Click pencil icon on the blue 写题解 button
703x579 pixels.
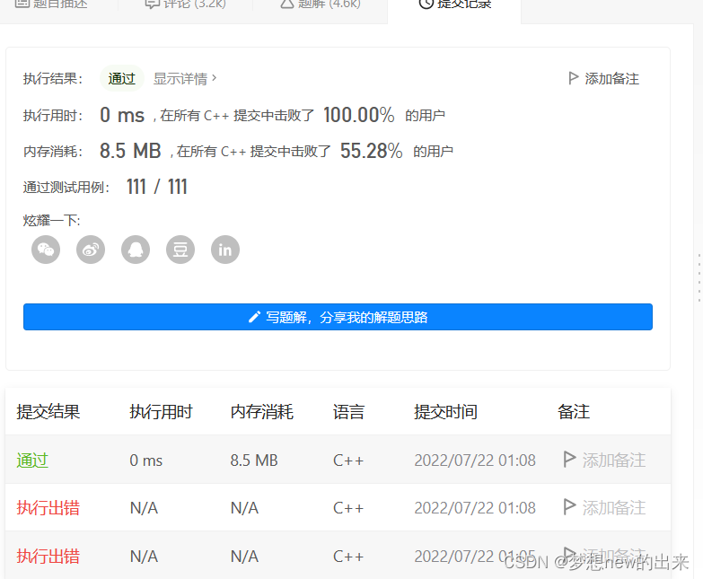[254, 317]
